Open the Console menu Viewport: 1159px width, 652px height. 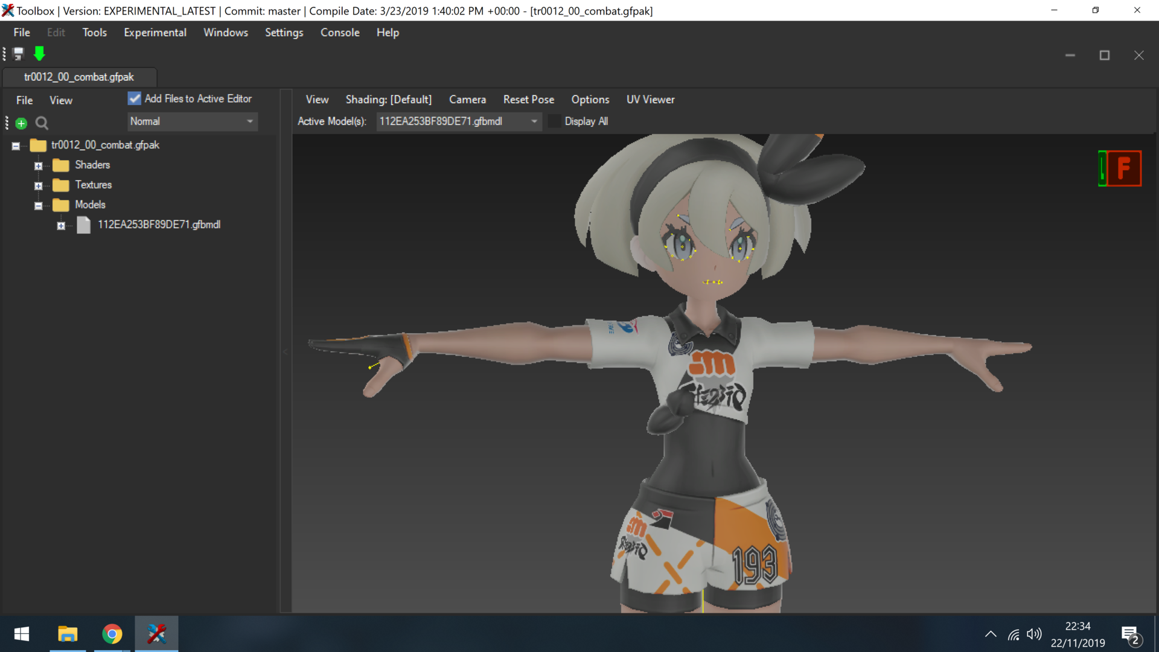340,33
